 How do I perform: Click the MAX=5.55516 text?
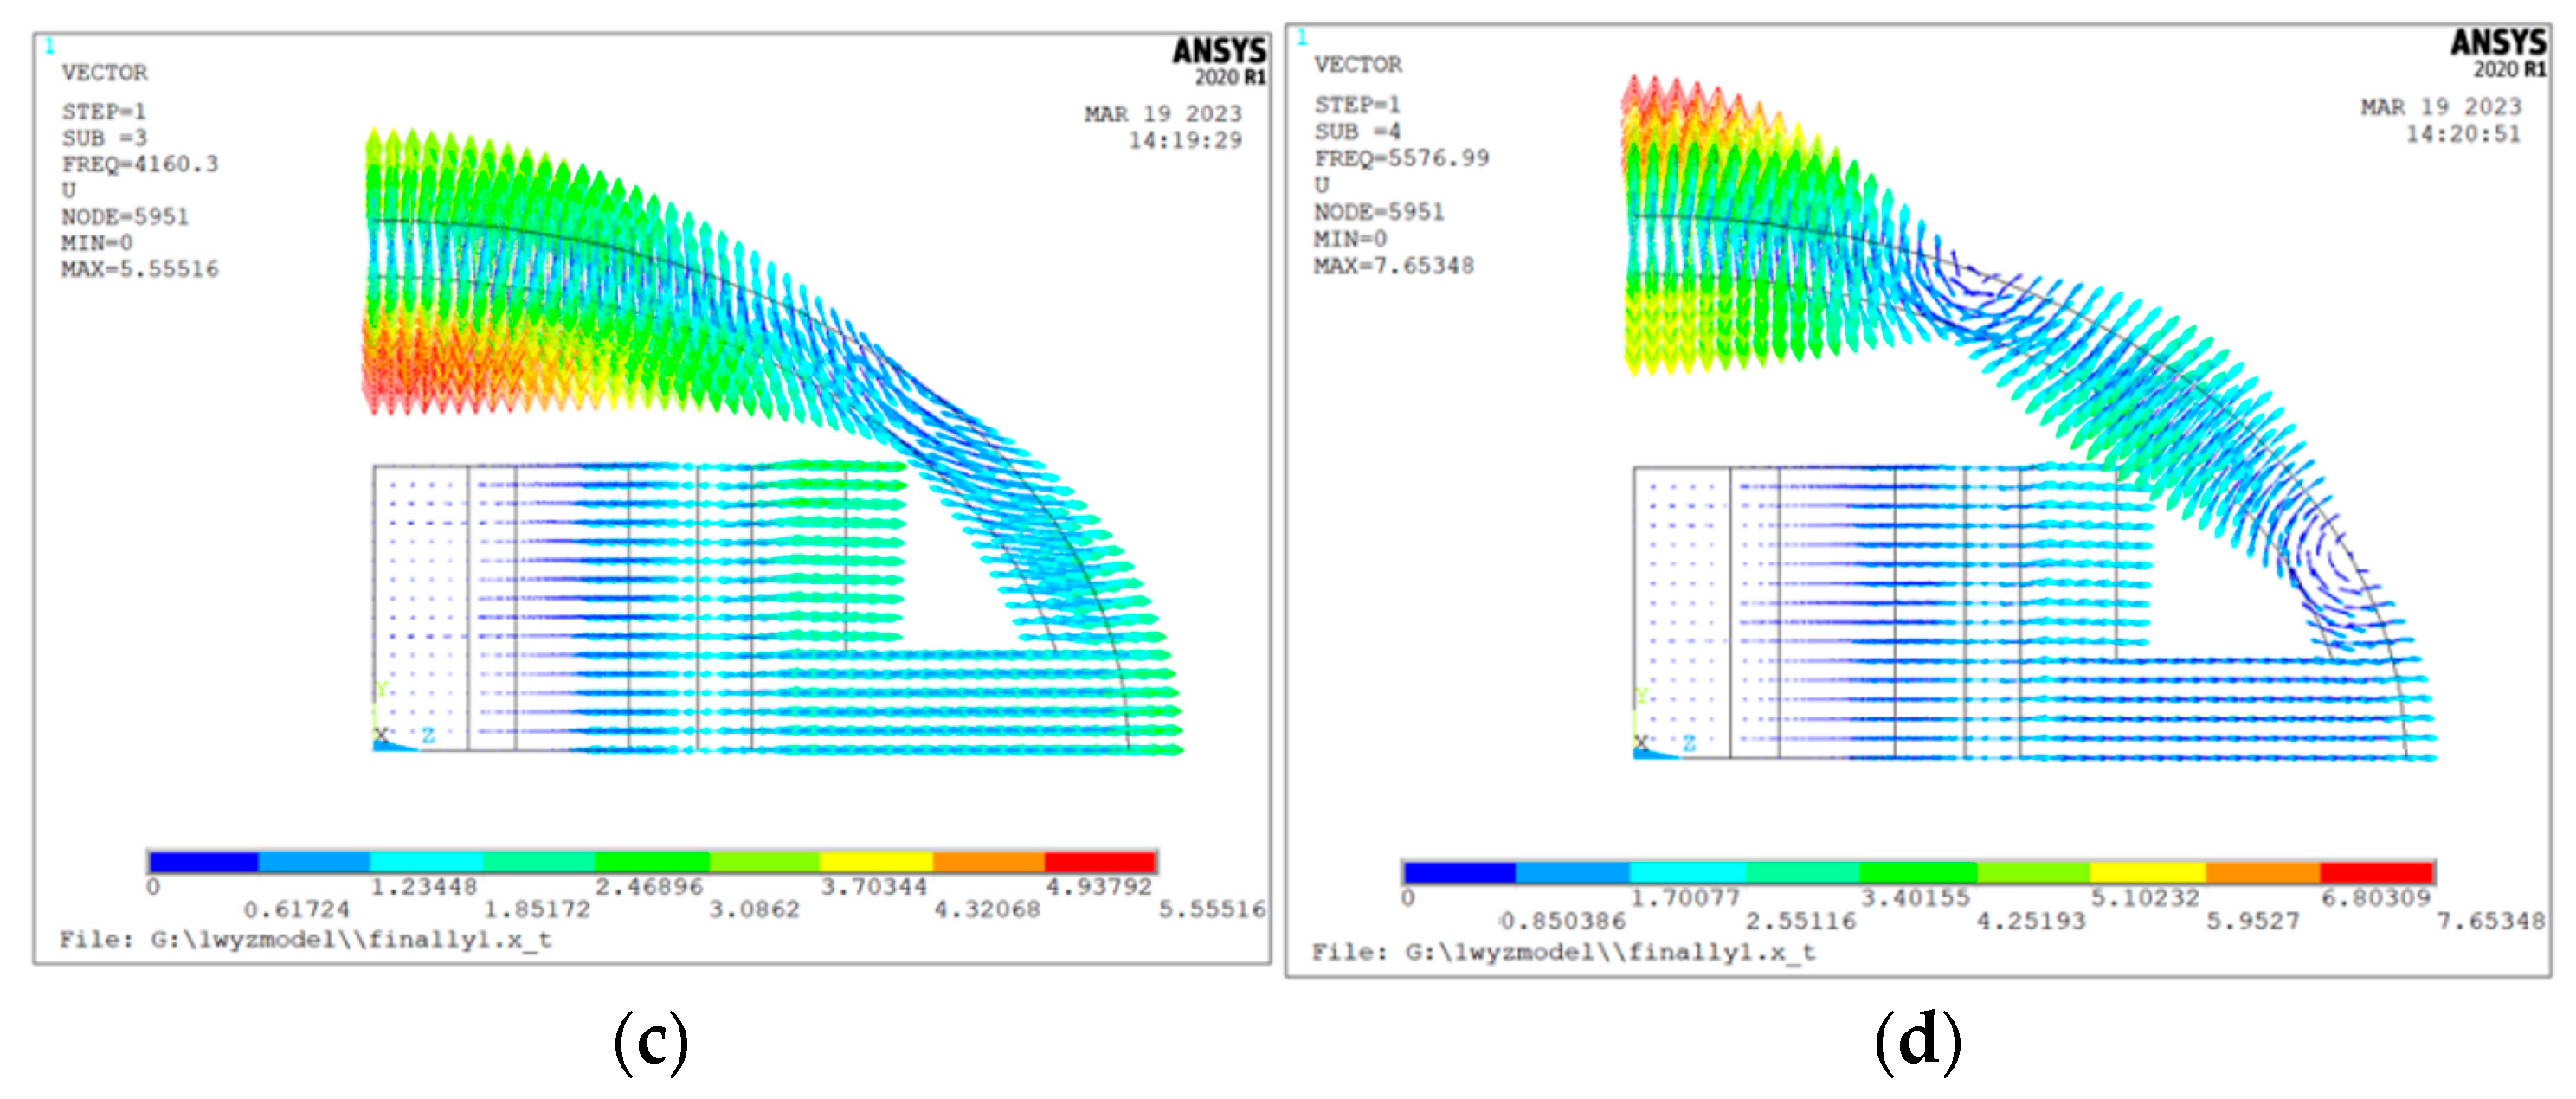(x=139, y=269)
